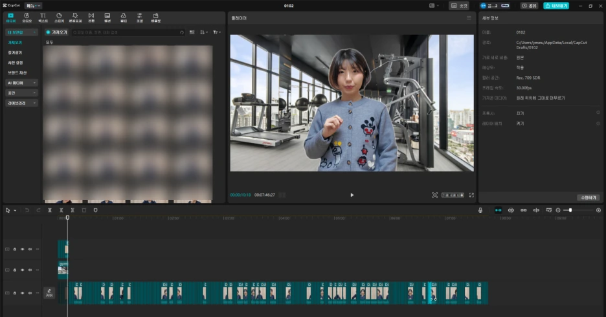This screenshot has width=606, height=317.
Task: Click the timeline zoom-in plus icon
Action: (598, 210)
